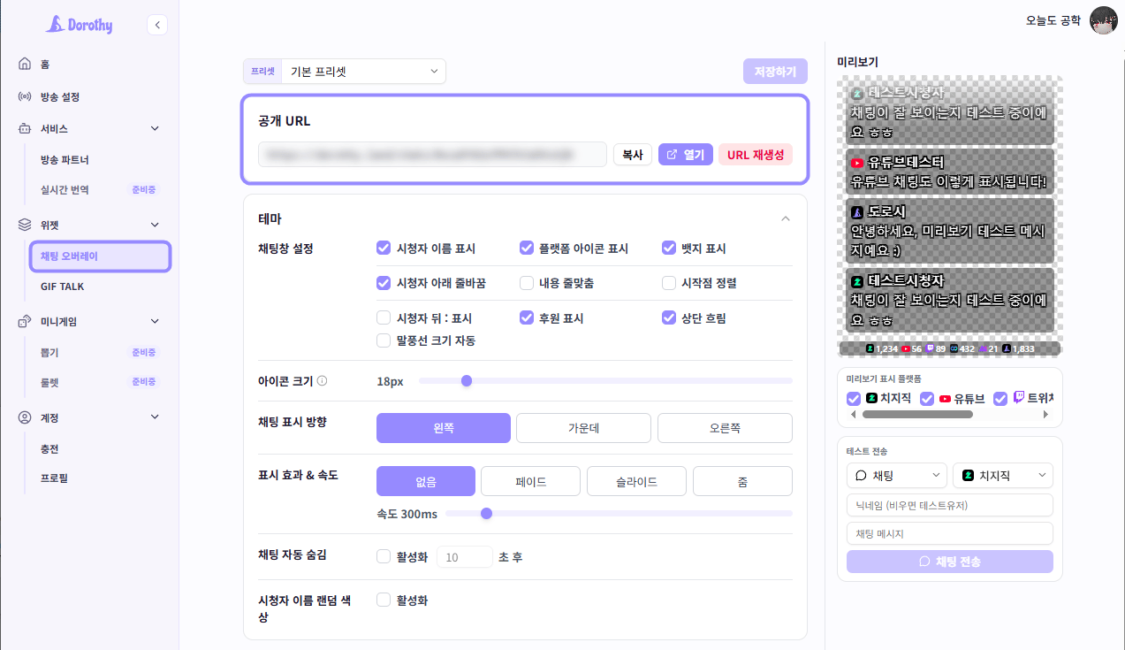
Task: Click the 채팅 메시지 input field
Action: (x=950, y=533)
